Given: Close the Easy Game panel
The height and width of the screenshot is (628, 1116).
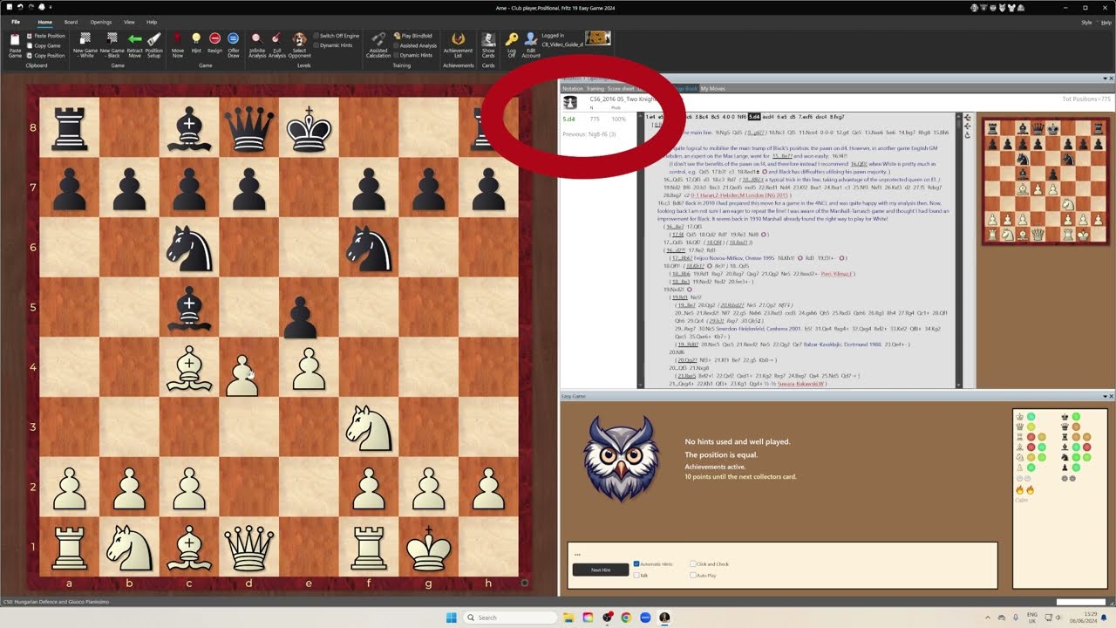Looking at the screenshot, I should click(x=1111, y=396).
